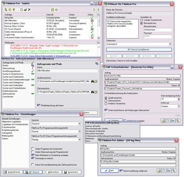Enable Starte Programm bei Systemstart checkbox

pos(33,149)
